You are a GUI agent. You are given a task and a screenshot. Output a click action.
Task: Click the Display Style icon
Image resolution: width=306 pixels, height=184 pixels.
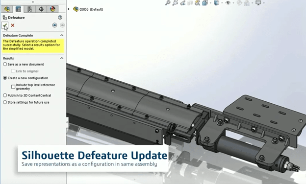tap(216, 3)
